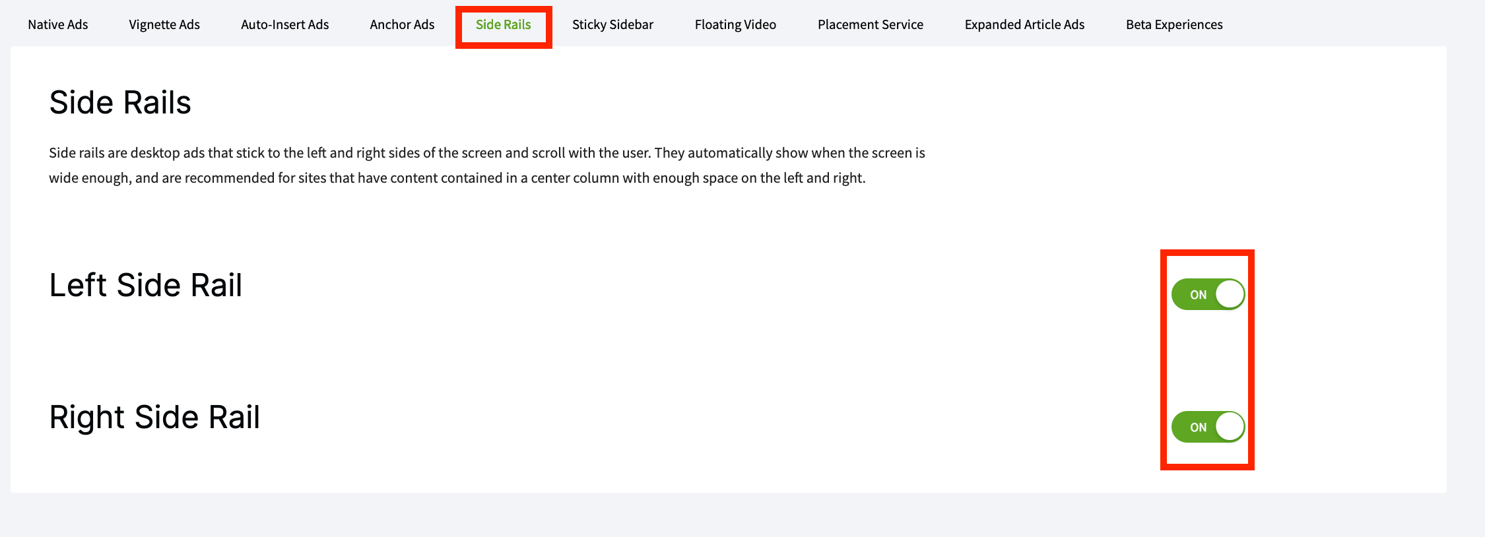Go to the Anchor Ads tab

402,25
